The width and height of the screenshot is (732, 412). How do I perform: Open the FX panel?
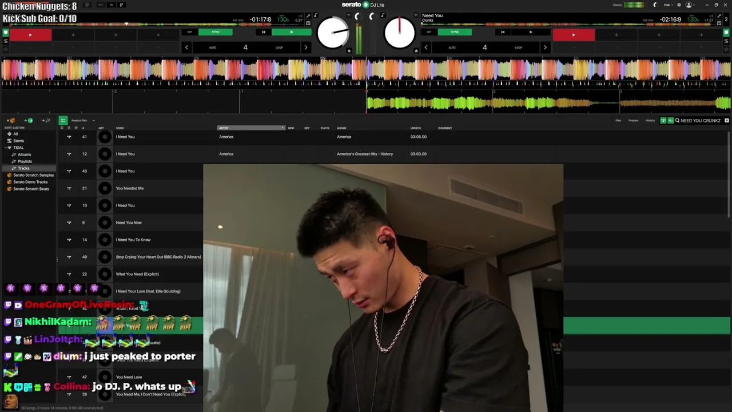click(x=111, y=5)
